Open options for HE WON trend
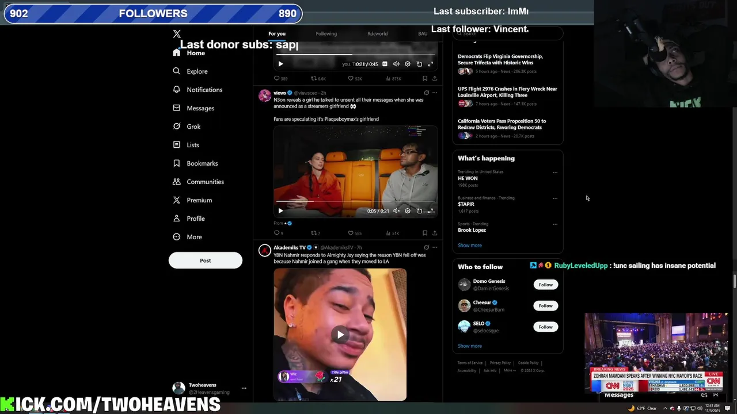The image size is (737, 414). point(555,172)
